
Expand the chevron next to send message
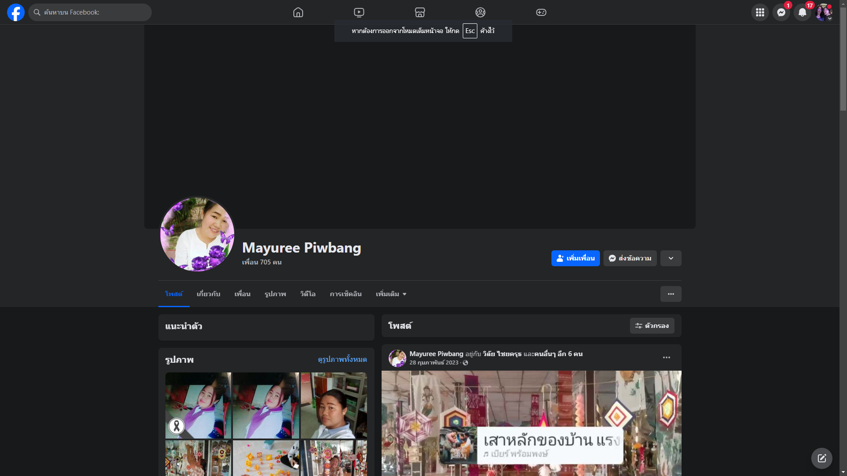click(671, 258)
